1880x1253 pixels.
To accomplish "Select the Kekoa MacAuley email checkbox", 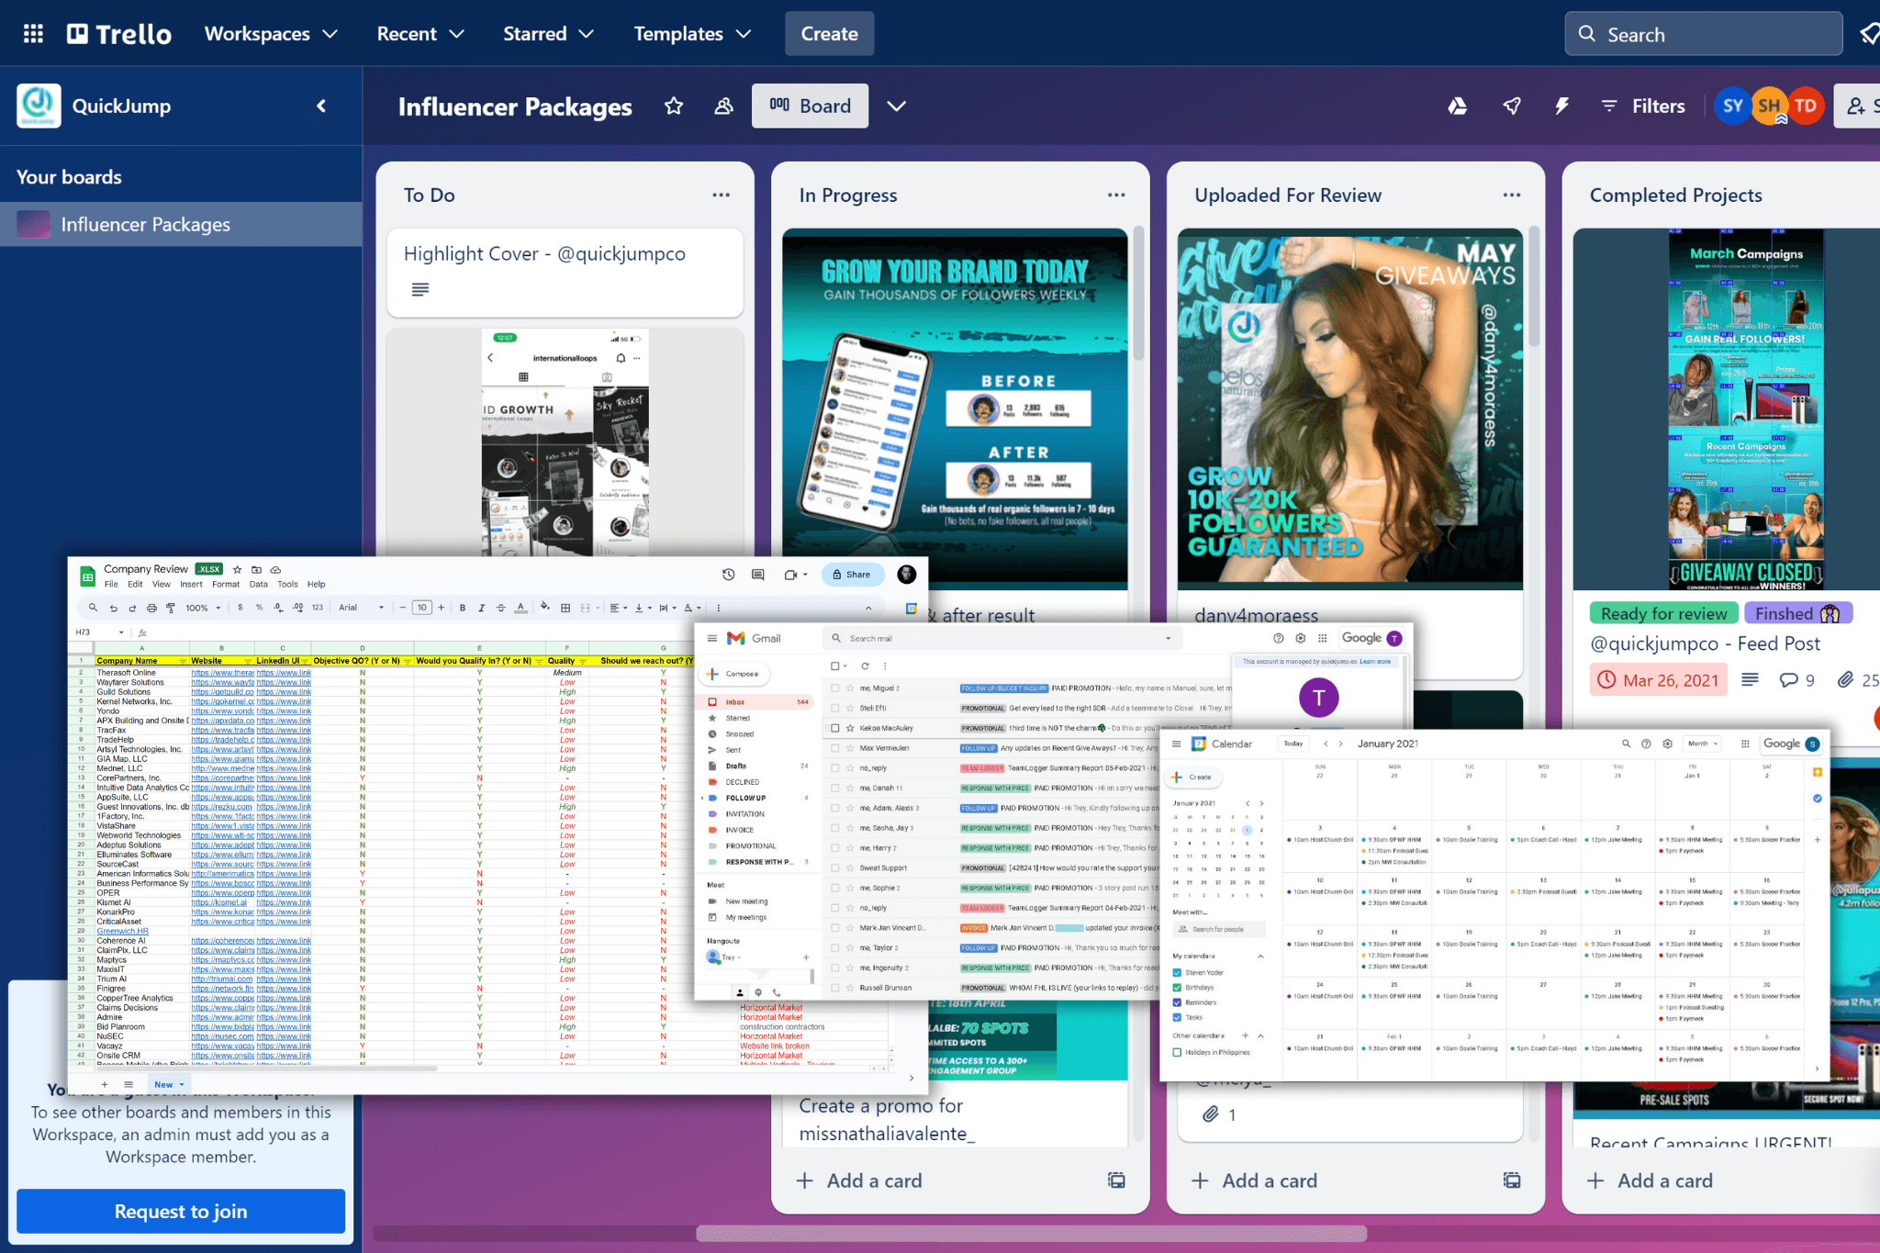I will point(834,728).
